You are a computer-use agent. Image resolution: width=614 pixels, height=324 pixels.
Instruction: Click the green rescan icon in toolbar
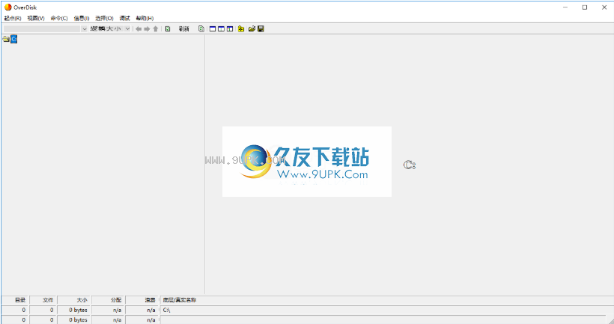(168, 29)
